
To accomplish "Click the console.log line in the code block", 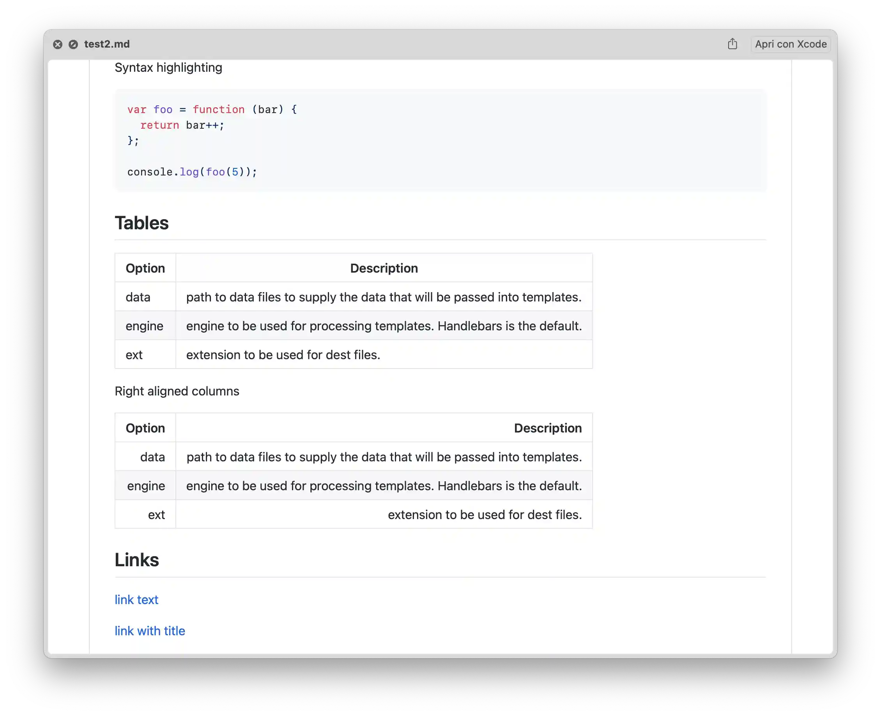I will [192, 172].
